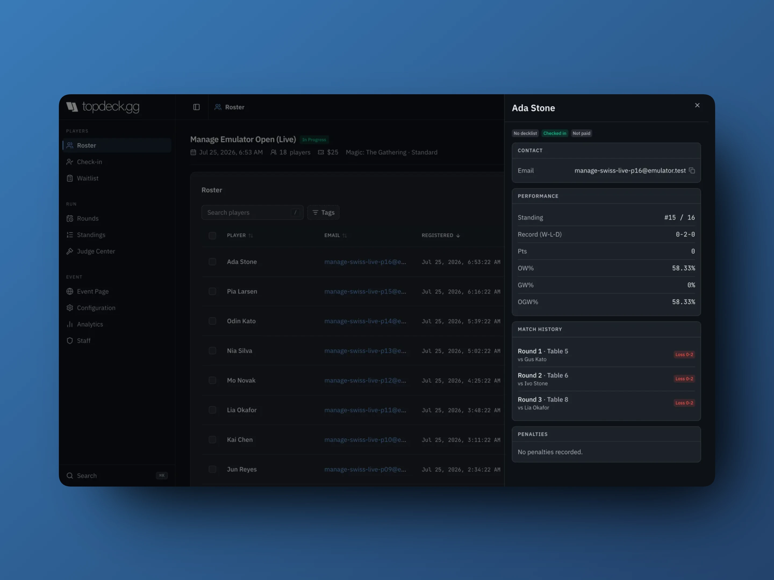Image resolution: width=774 pixels, height=580 pixels.
Task: Check the Odin Kato row checkbox
Action: tap(212, 321)
